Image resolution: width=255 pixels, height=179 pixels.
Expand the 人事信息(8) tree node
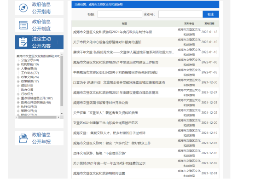click(18, 69)
